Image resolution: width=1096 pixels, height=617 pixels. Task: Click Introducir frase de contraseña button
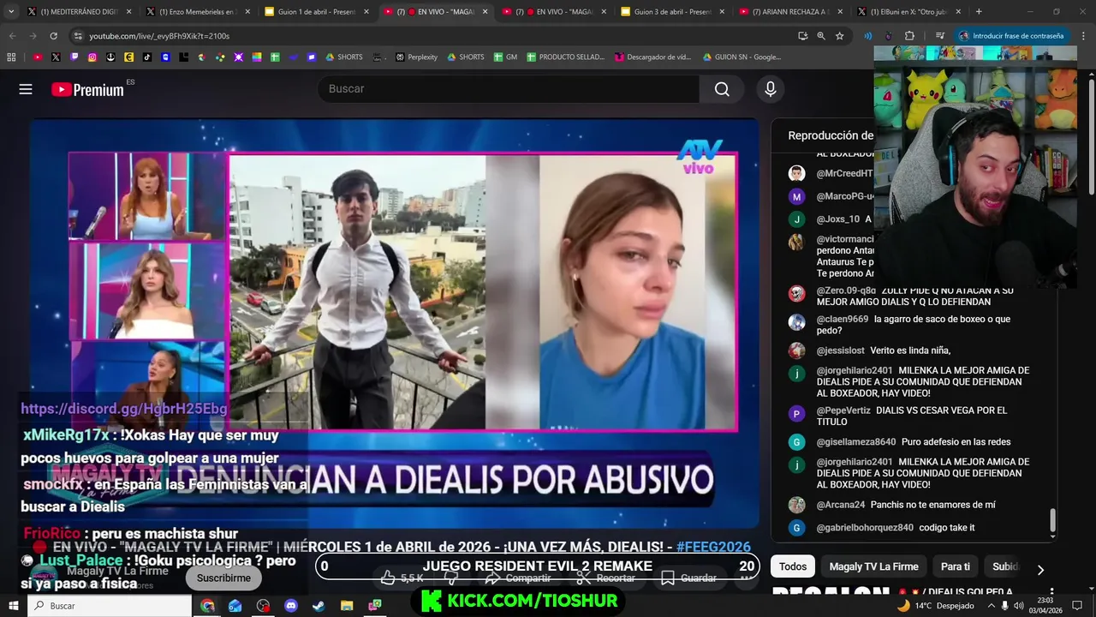1010,36
